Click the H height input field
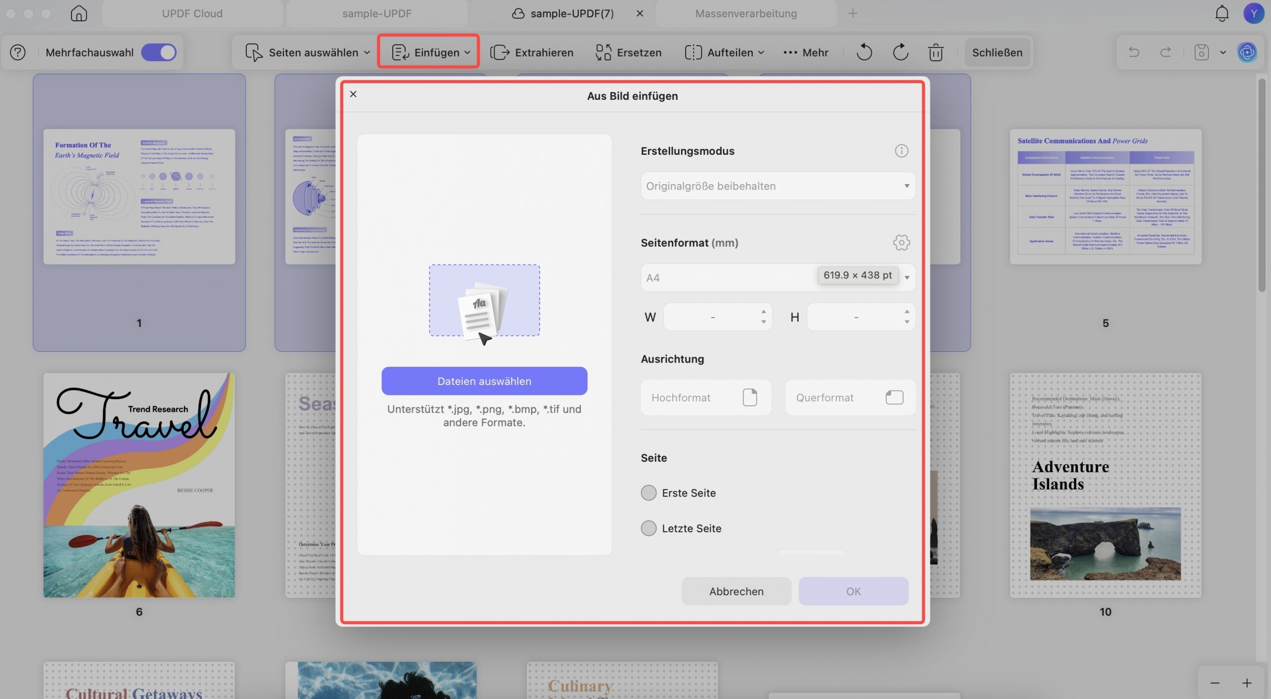Viewport: 1271px width, 699px height. pos(861,317)
